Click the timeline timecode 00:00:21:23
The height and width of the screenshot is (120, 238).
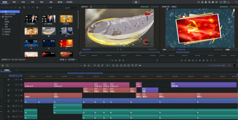click(16, 76)
